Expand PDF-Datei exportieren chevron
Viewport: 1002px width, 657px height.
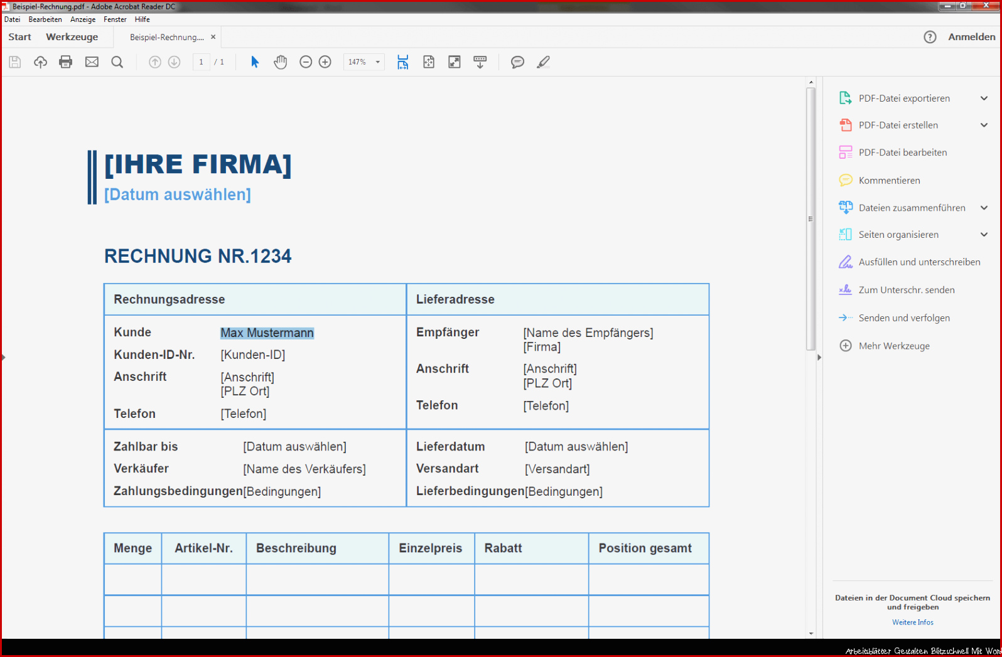(984, 98)
